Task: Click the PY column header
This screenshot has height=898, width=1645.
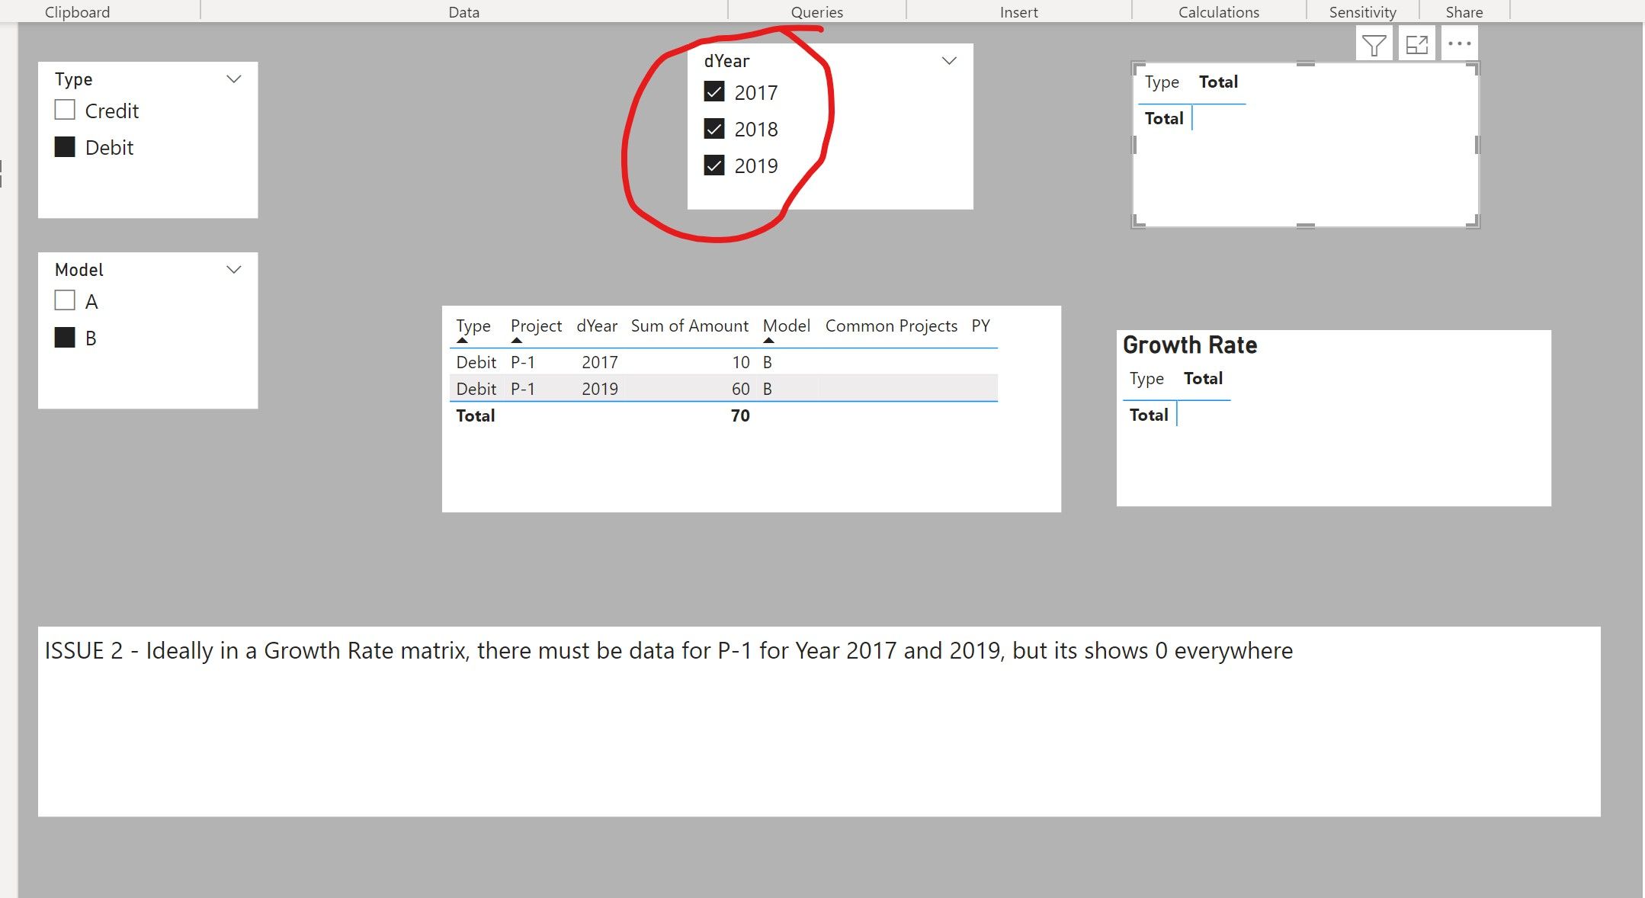Action: click(980, 326)
